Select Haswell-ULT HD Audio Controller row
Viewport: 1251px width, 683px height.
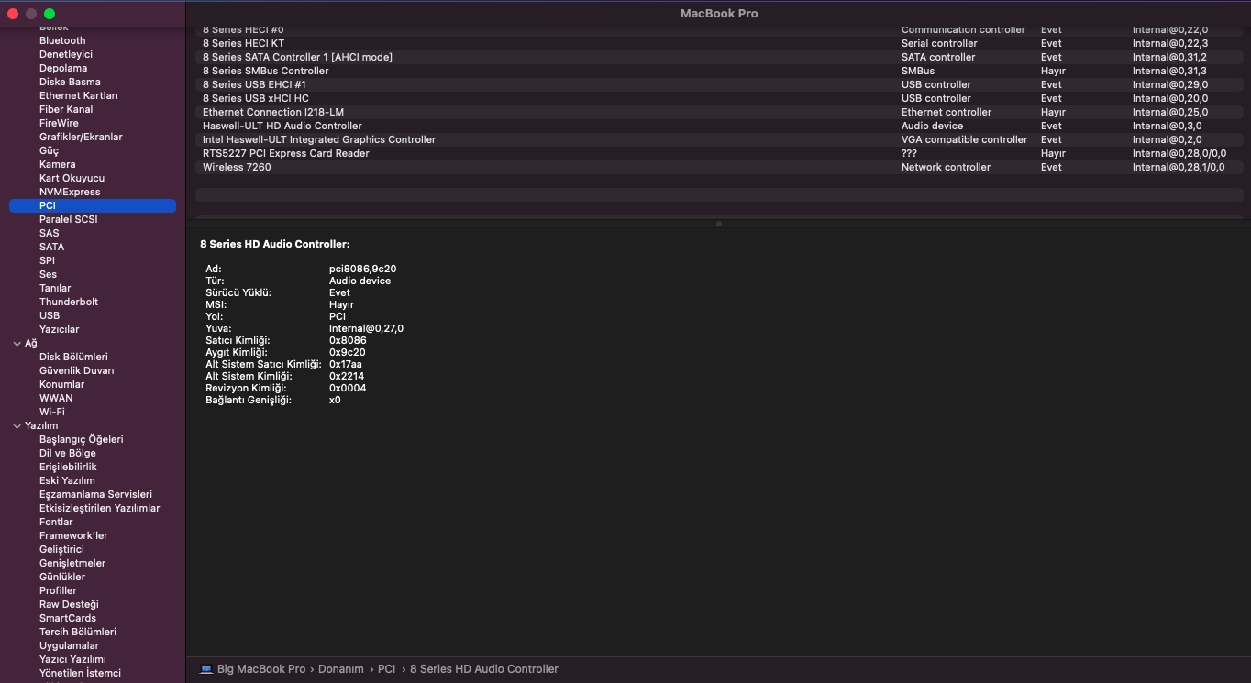click(282, 126)
